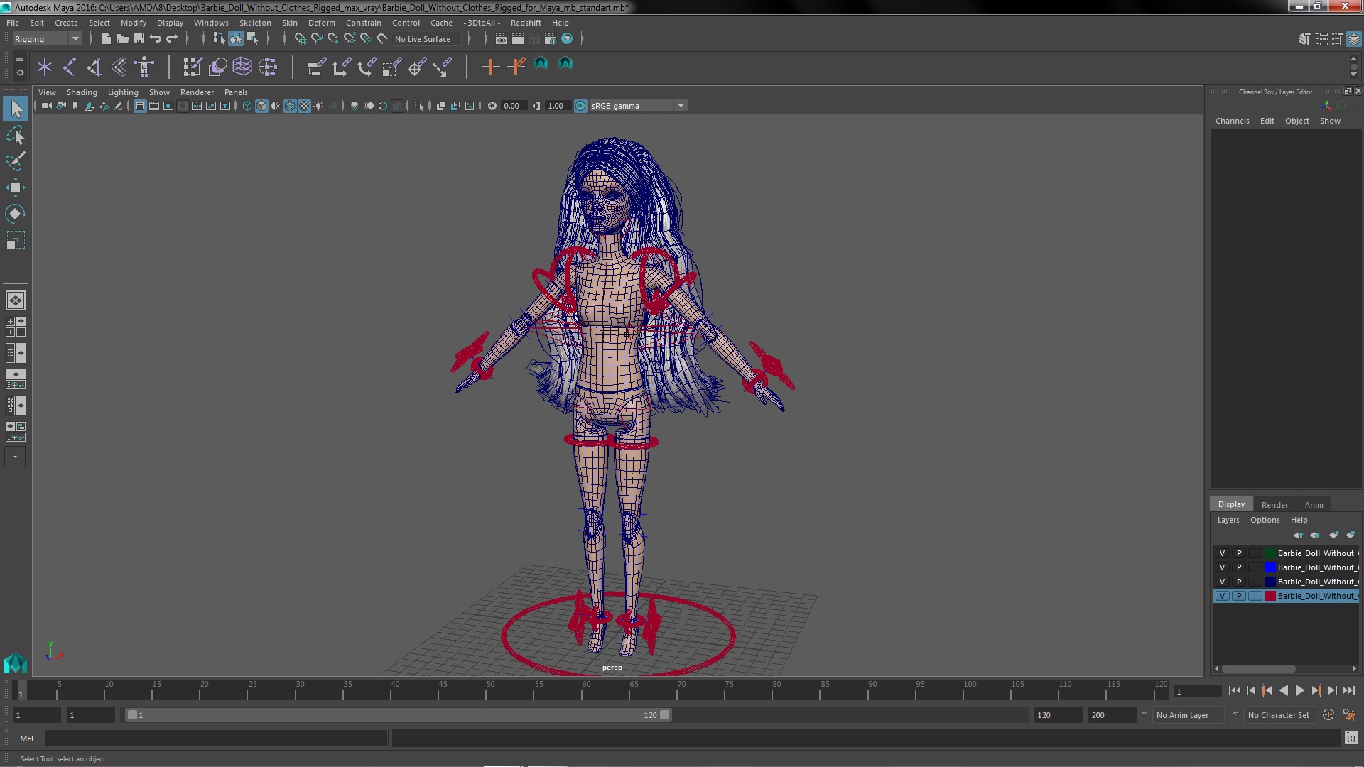1364x767 pixels.
Task: Toggle the viewport Grid display button
Action: coord(140,106)
